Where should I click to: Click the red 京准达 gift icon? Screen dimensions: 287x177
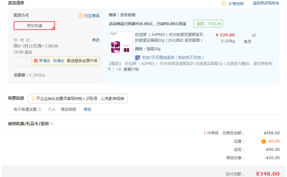(36, 61)
